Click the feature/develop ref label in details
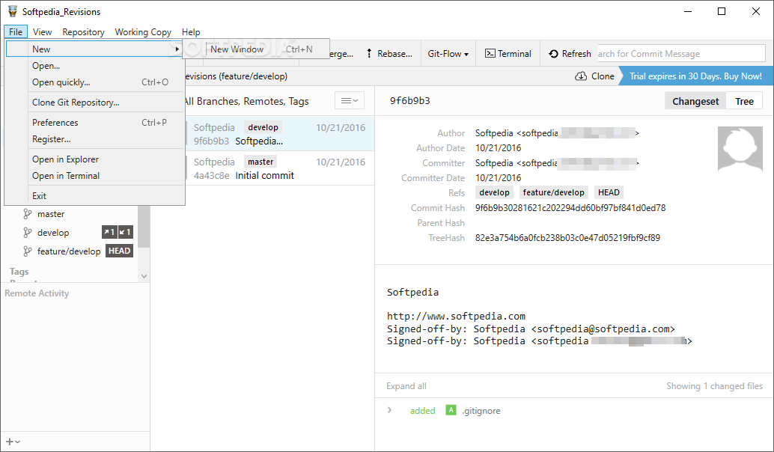774x452 pixels. coord(553,192)
